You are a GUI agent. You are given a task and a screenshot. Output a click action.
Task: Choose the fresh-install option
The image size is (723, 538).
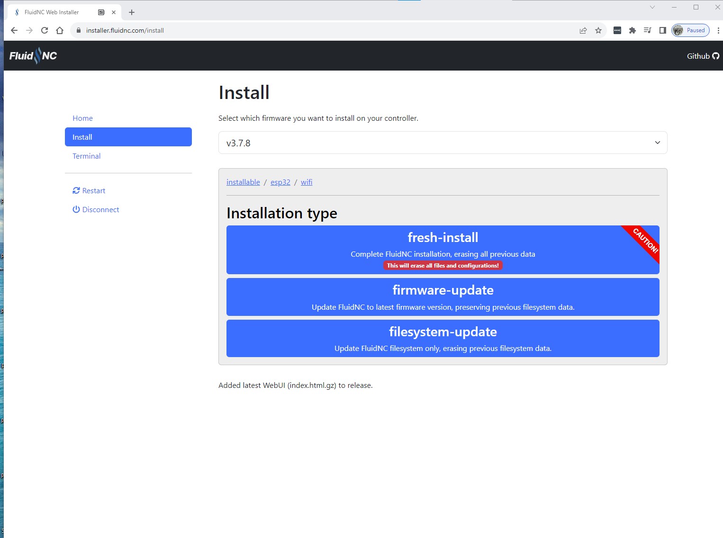[x=443, y=250]
